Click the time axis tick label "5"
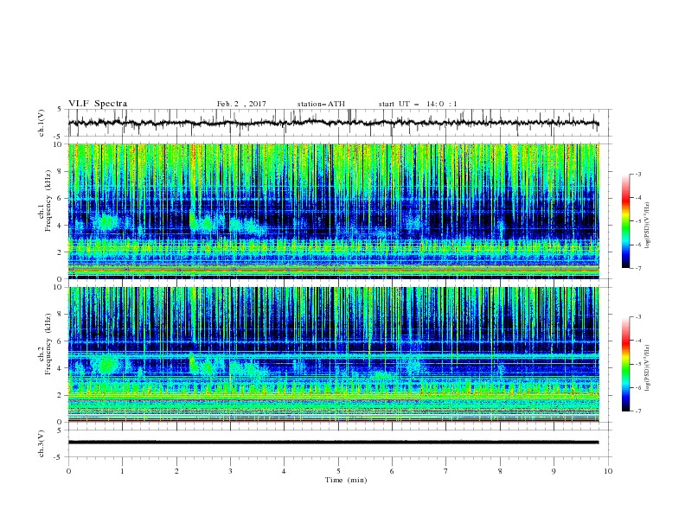 coord(338,471)
